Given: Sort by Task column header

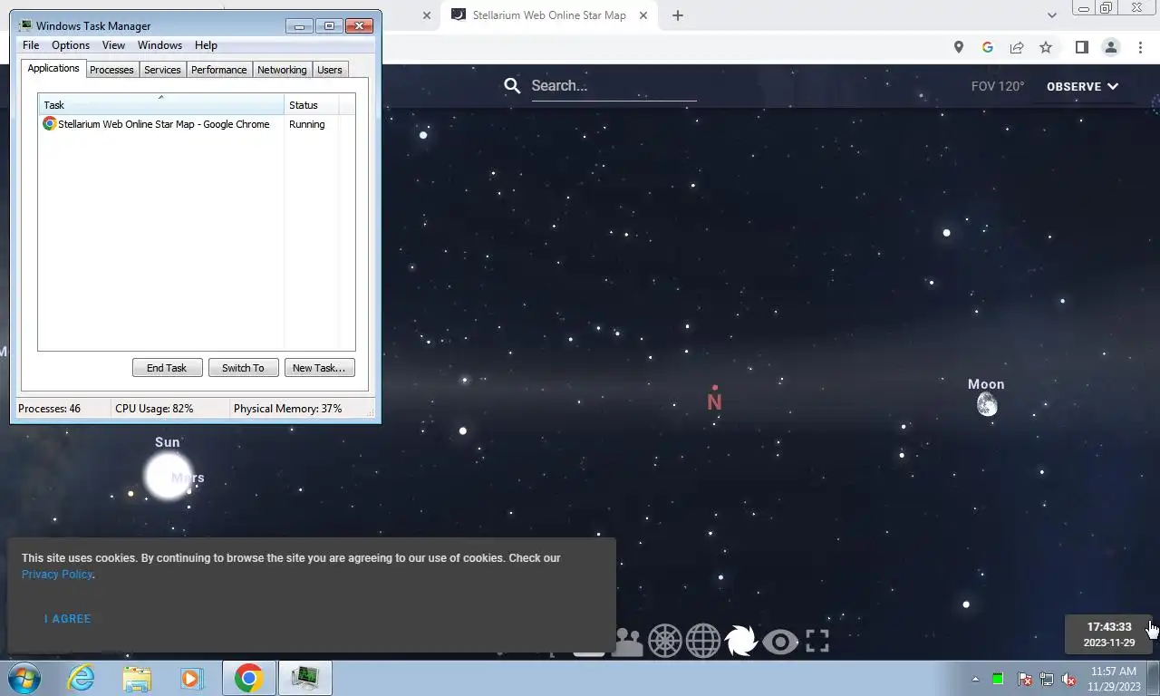Looking at the screenshot, I should click(x=161, y=104).
